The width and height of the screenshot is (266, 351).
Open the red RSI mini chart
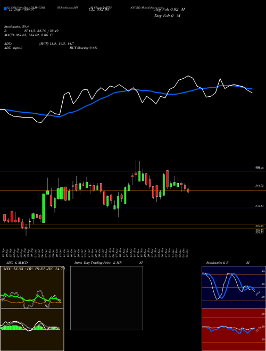click(234, 330)
